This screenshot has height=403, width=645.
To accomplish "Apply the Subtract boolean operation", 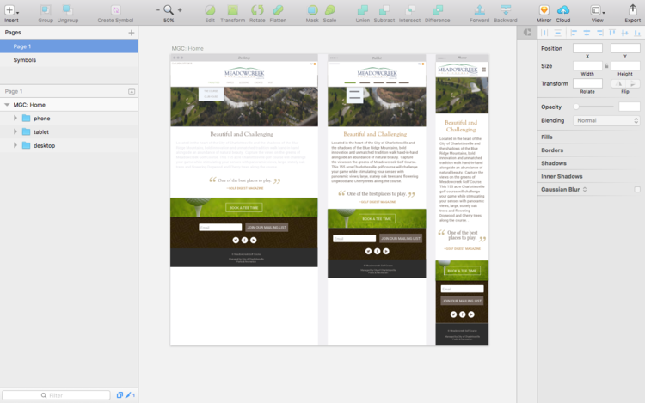I will [384, 13].
